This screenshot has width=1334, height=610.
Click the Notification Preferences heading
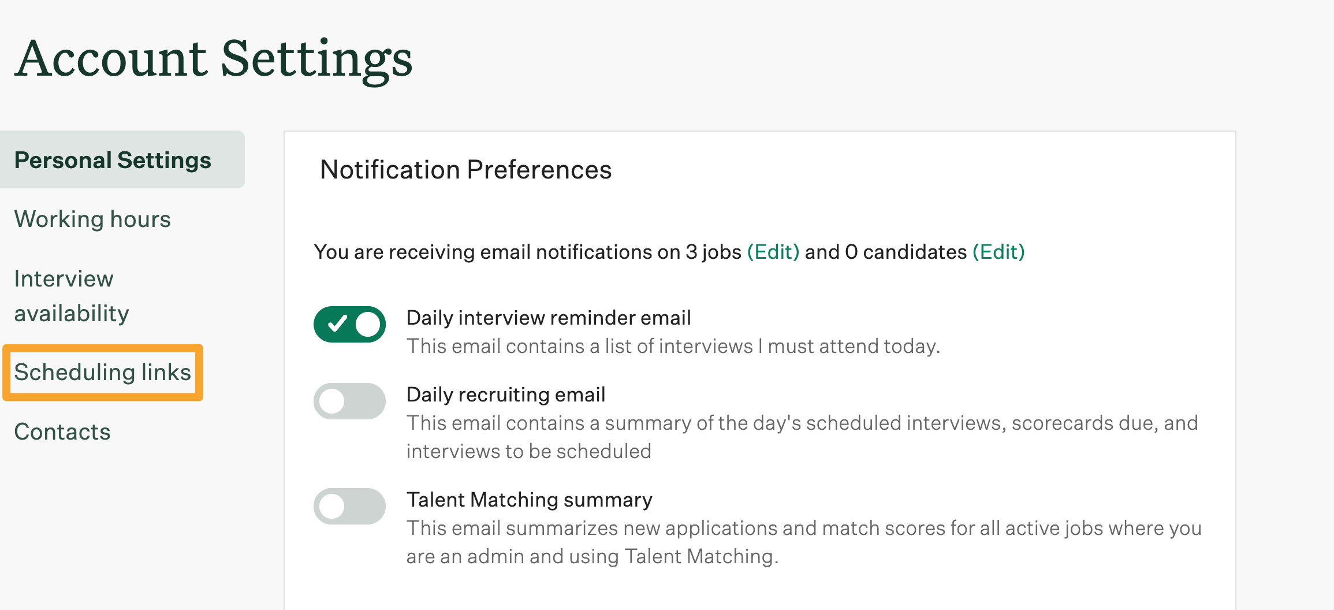tap(465, 170)
